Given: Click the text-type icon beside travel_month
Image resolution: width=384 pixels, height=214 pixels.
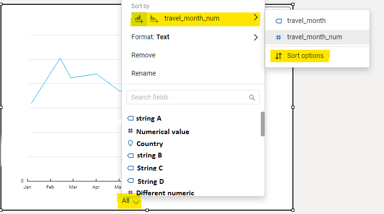Looking at the screenshot, I should coord(279,21).
